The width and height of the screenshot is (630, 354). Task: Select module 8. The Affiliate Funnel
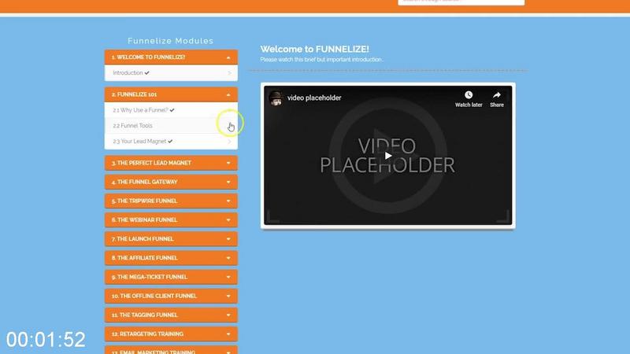(171, 258)
